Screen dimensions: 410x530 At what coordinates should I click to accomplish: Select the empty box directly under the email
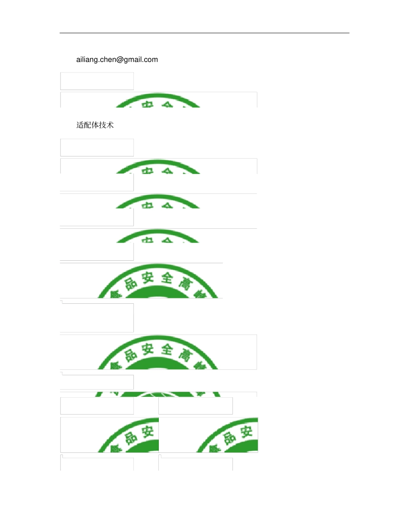tap(97, 81)
